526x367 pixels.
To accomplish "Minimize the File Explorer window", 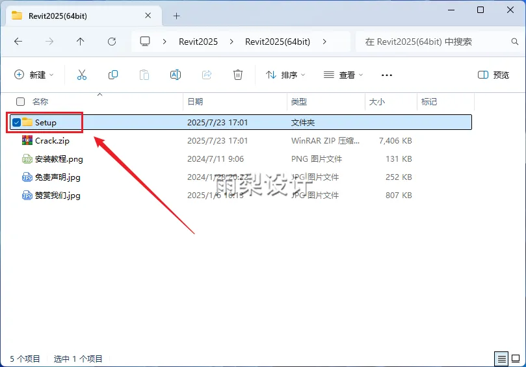I will (451, 10).
